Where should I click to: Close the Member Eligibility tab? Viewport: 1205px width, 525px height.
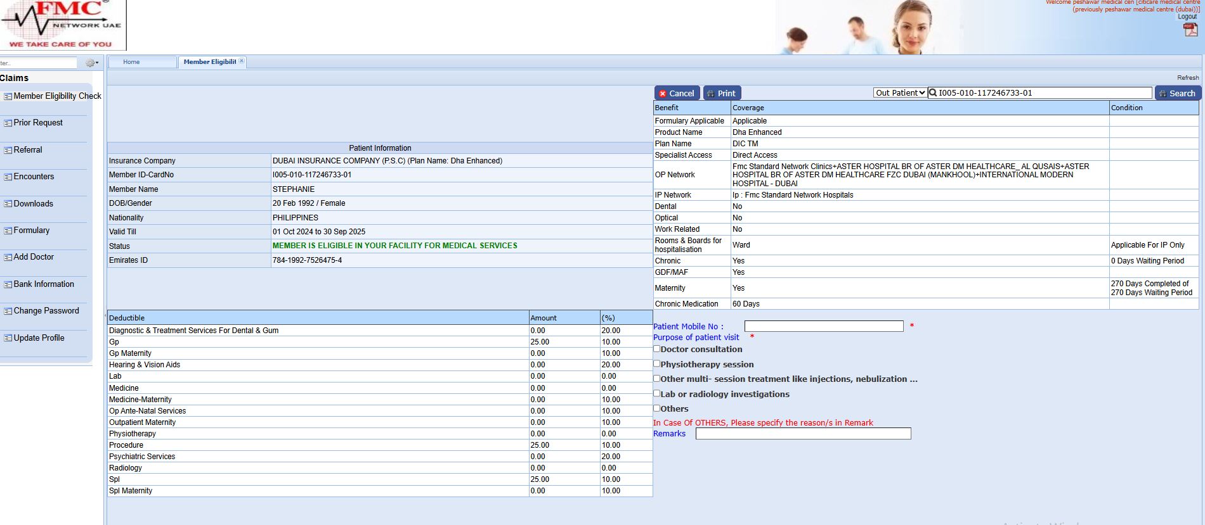(241, 61)
